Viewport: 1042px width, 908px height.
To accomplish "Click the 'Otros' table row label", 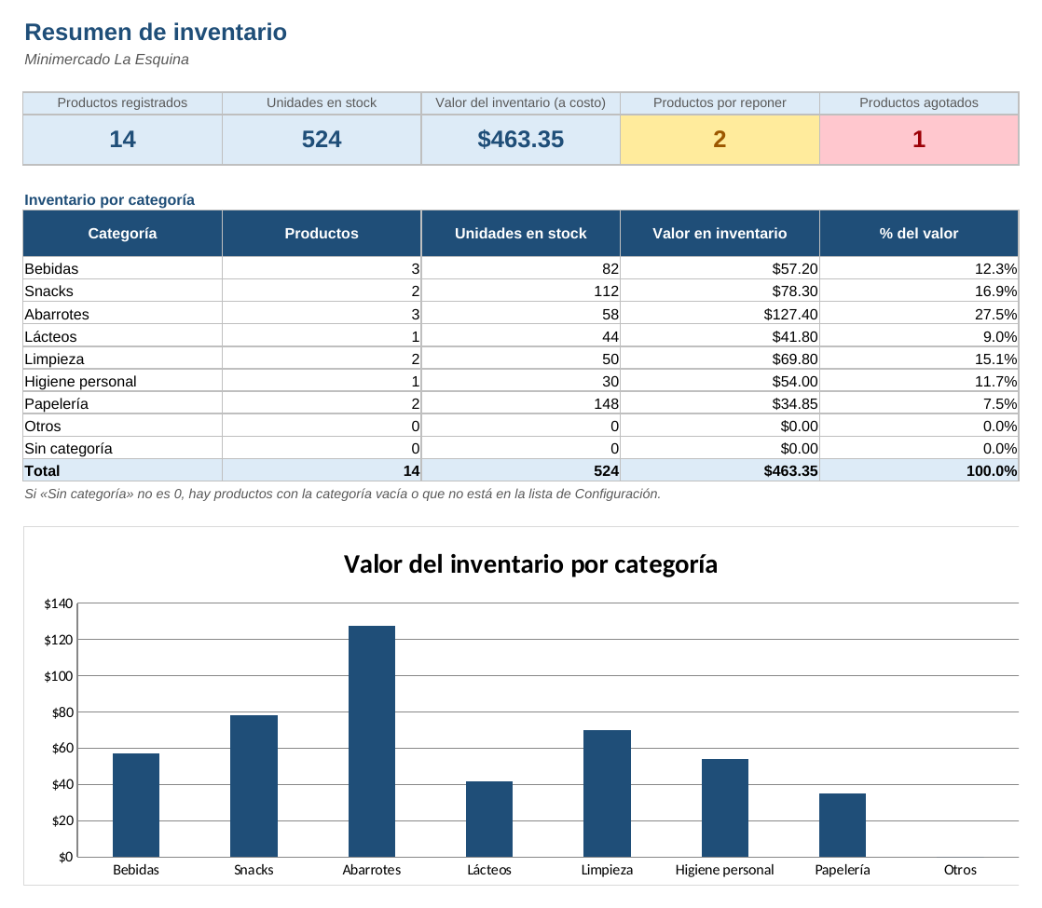I will tap(43, 427).
